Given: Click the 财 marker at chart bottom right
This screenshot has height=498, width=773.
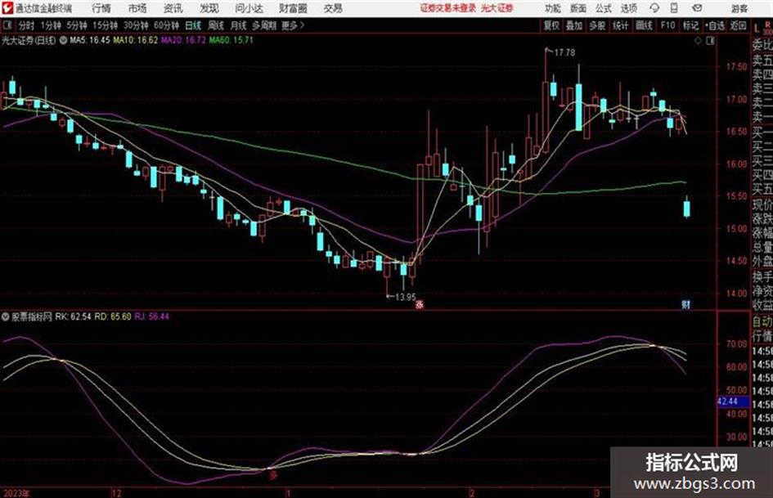Looking at the screenshot, I should (x=685, y=304).
